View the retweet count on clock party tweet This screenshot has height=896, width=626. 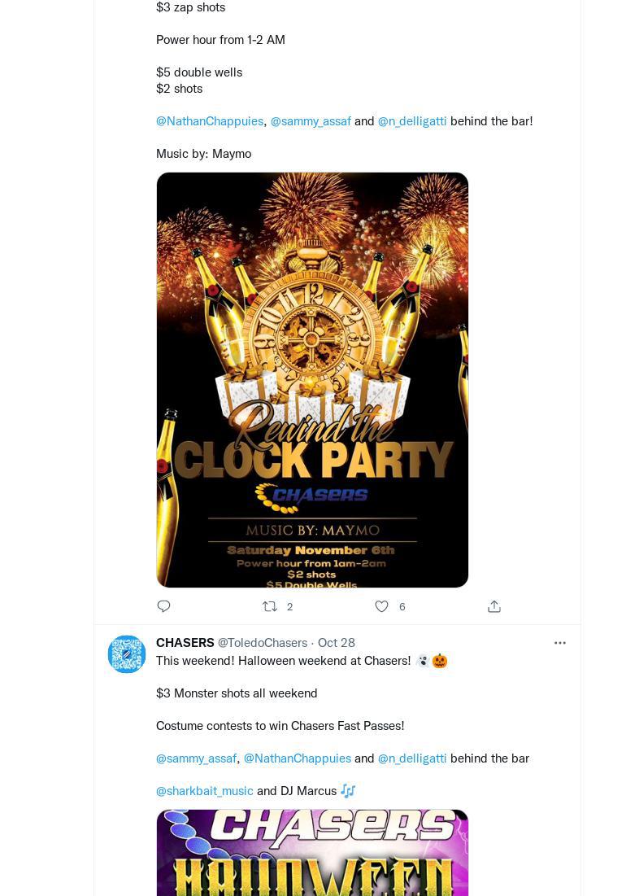289,607
